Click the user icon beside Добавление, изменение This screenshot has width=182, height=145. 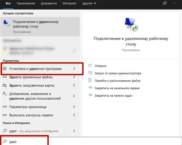5,93
